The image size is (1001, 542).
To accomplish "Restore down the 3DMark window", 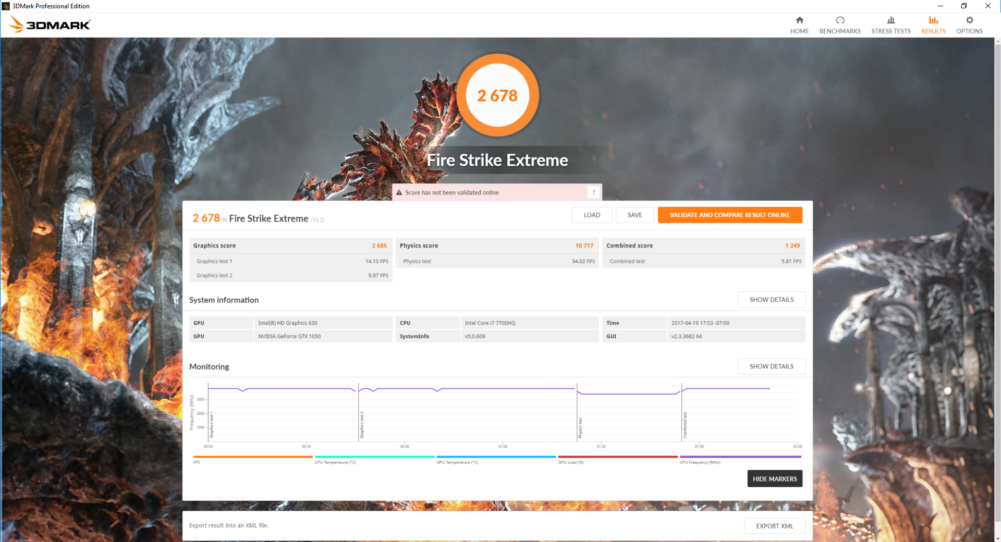I will 964,6.
